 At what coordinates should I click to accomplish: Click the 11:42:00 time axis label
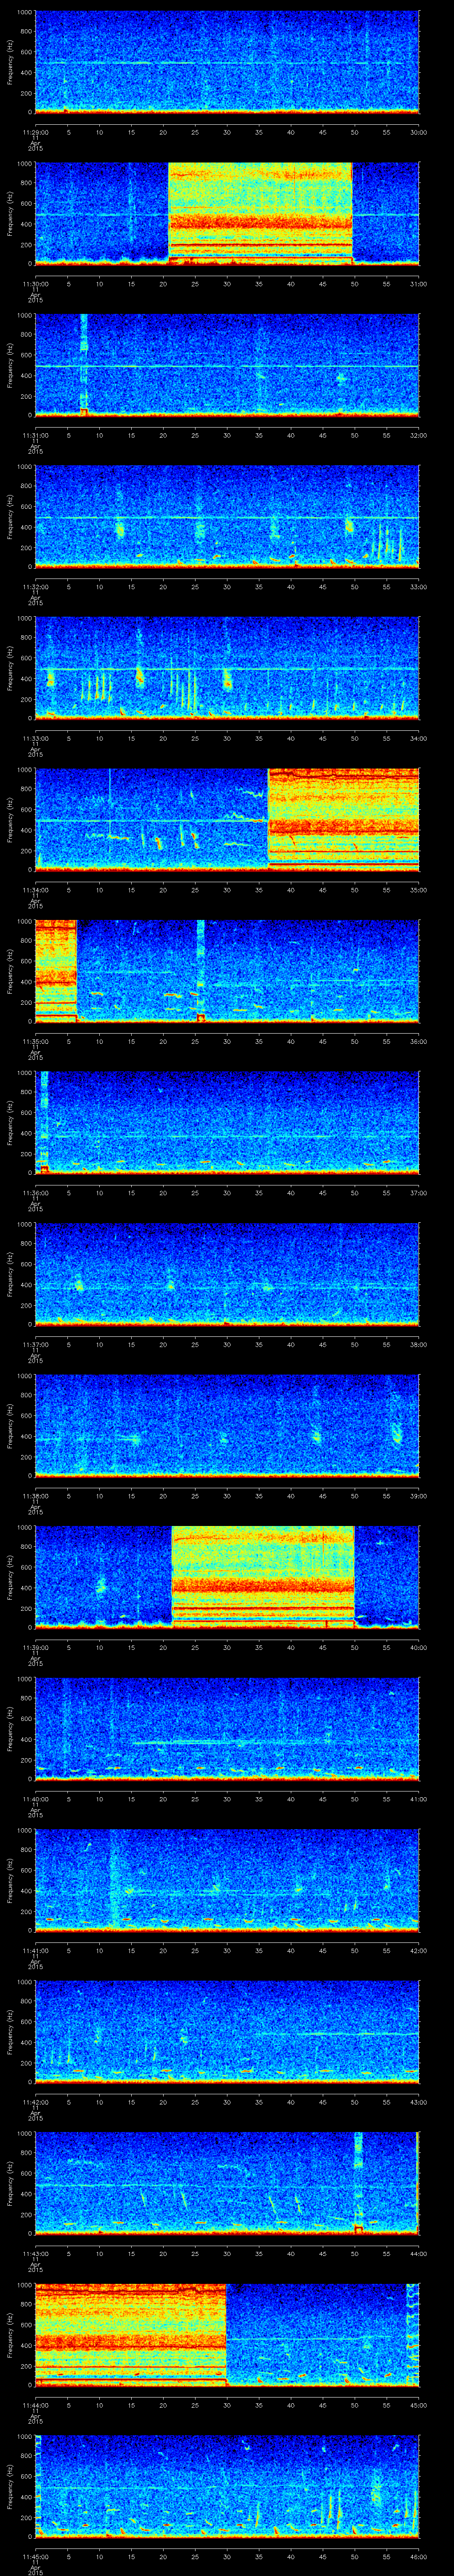[35, 2101]
